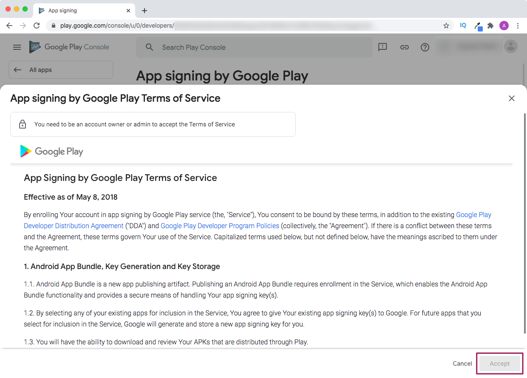Viewport: 527px width, 378px height.
Task: Open the help question mark icon
Action: 425,47
